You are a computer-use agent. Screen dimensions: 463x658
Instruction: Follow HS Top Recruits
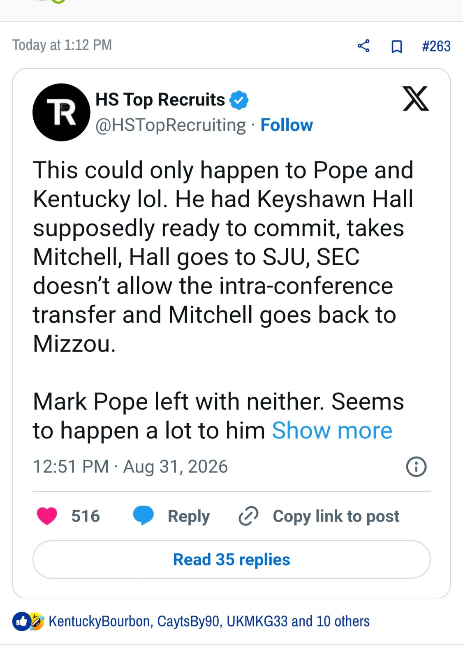(x=287, y=125)
